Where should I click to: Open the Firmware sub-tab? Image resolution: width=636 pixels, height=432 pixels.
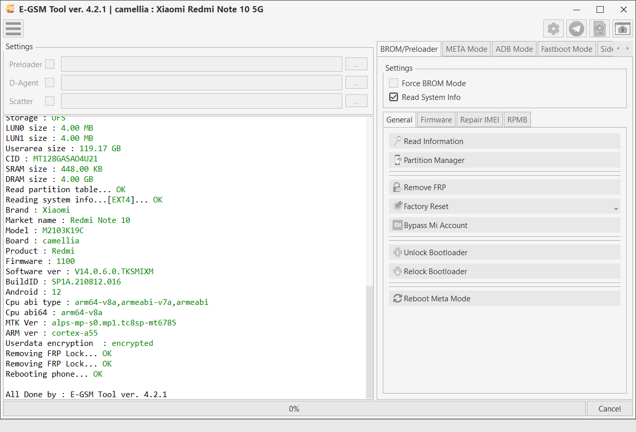[436, 120]
